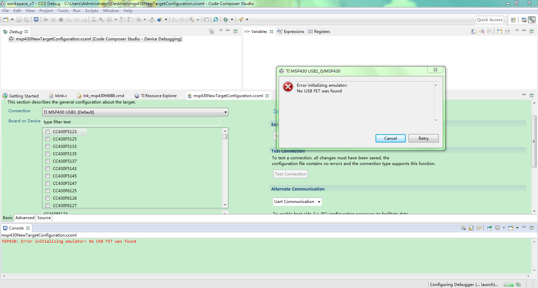Viewport: 538px width, 288px height.
Task: Click the hammer Build toolbar icon
Action: pyautogui.click(x=191, y=20)
